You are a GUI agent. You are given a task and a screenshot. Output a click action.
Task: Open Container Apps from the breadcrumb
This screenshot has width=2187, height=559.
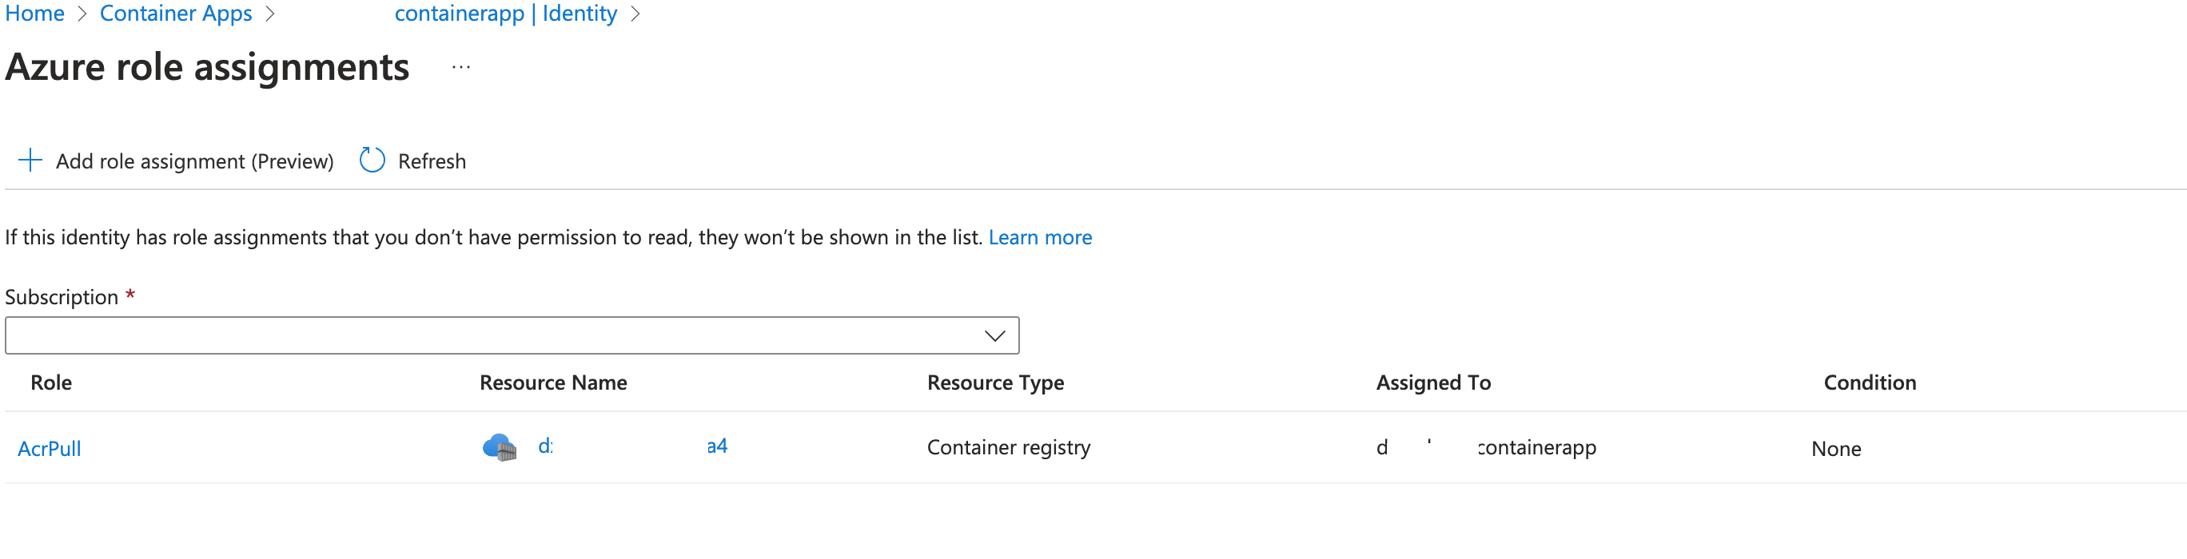[x=176, y=13]
